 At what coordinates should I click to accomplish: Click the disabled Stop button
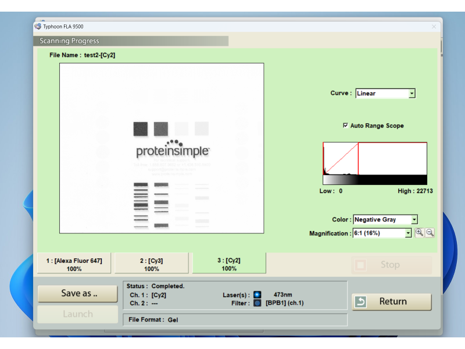[x=391, y=265]
